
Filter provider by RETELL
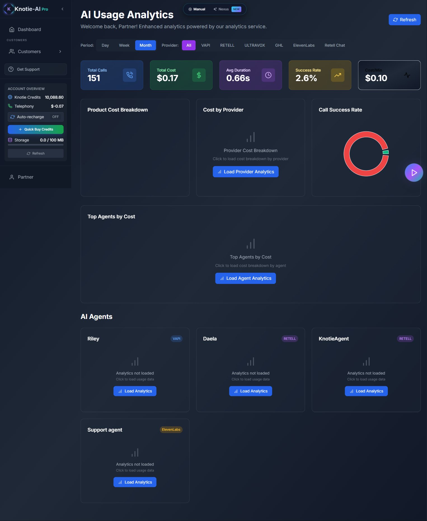click(x=227, y=45)
